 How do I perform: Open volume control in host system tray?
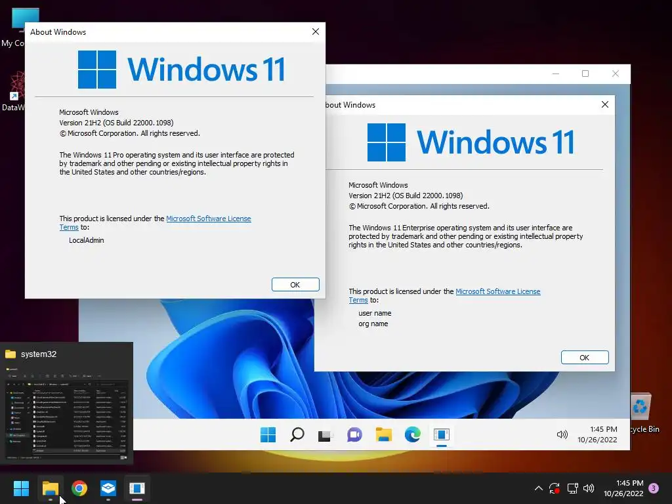(x=589, y=488)
